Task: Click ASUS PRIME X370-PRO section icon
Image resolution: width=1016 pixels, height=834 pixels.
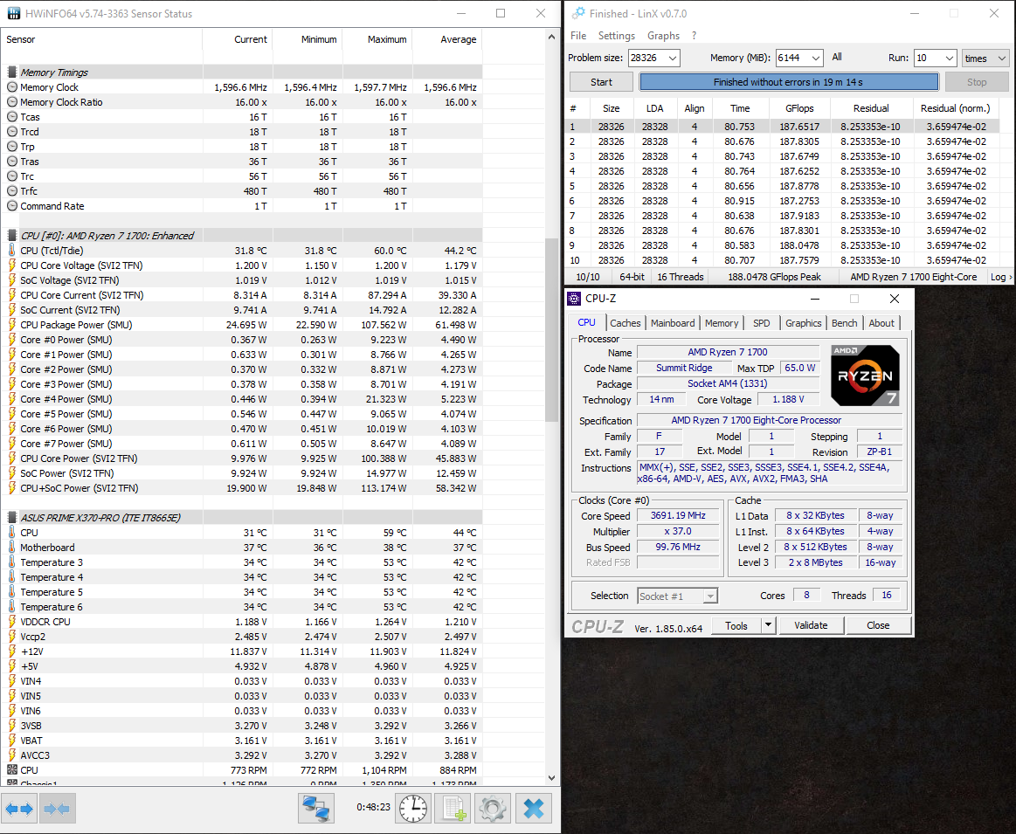Action: 11,517
